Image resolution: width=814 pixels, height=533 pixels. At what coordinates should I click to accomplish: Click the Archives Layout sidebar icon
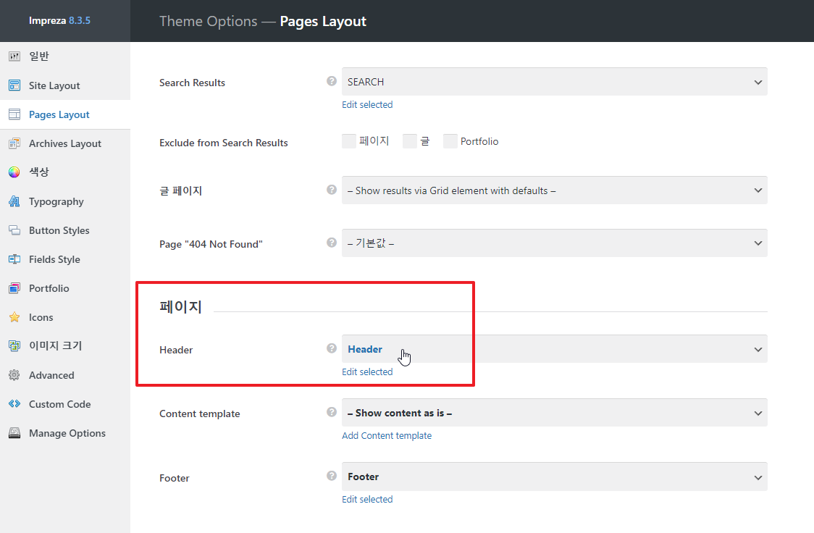(x=14, y=143)
